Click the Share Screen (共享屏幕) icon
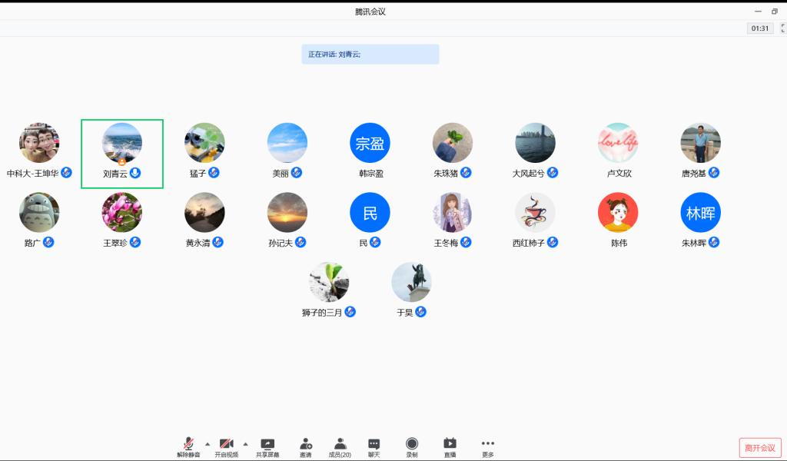787x461 pixels. (x=267, y=444)
